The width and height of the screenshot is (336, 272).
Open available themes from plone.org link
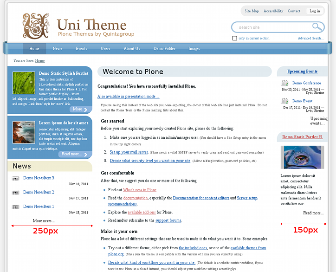[x=248, y=248]
